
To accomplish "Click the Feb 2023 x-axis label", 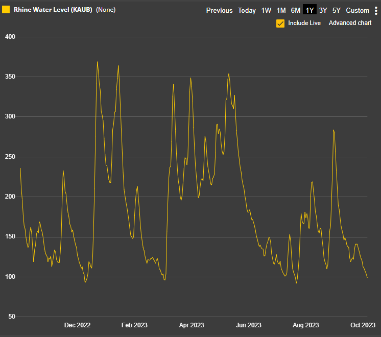I will tap(134, 325).
